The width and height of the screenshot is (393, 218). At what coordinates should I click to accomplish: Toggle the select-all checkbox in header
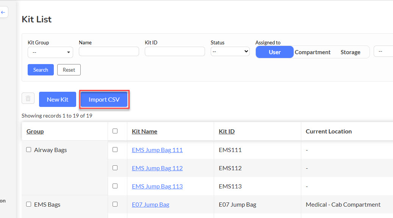(115, 131)
